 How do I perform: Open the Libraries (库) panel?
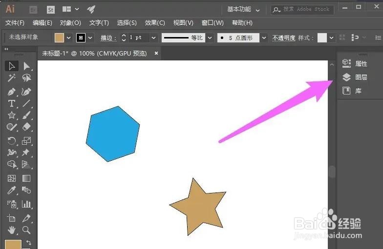click(x=352, y=91)
